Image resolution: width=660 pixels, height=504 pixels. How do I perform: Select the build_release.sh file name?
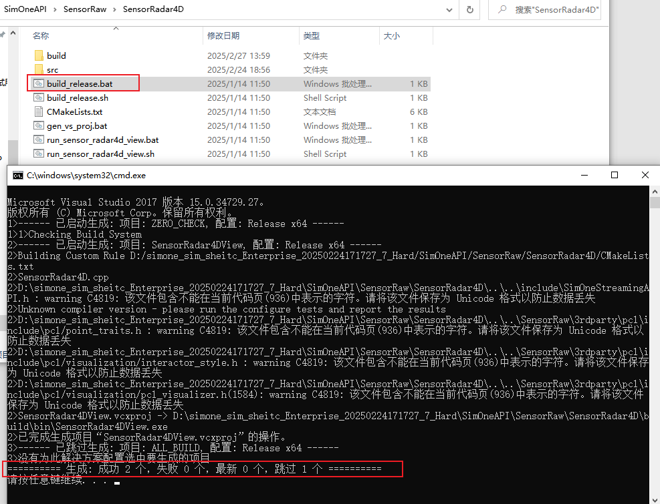78,97
